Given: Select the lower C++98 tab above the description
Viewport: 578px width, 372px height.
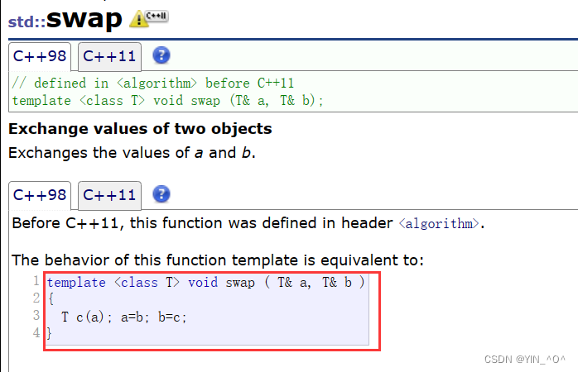Looking at the screenshot, I should 41,195.
